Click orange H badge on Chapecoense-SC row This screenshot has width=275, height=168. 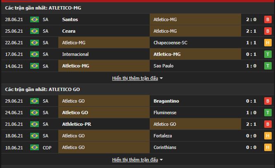pyautogui.click(x=267, y=43)
